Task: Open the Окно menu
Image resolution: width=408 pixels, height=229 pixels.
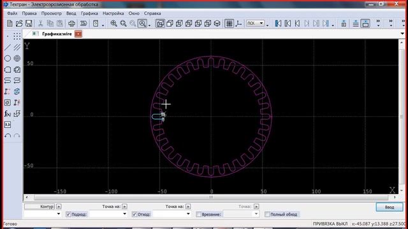Action: tap(134, 13)
